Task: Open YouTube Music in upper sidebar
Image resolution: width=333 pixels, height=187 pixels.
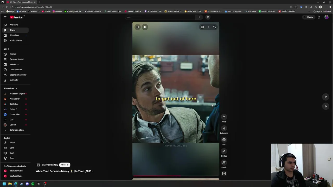Action: (15, 41)
